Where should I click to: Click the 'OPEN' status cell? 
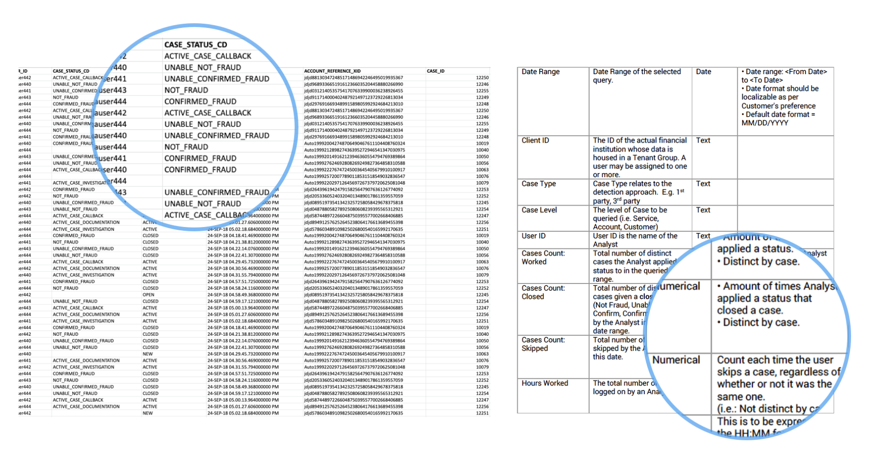click(148, 294)
